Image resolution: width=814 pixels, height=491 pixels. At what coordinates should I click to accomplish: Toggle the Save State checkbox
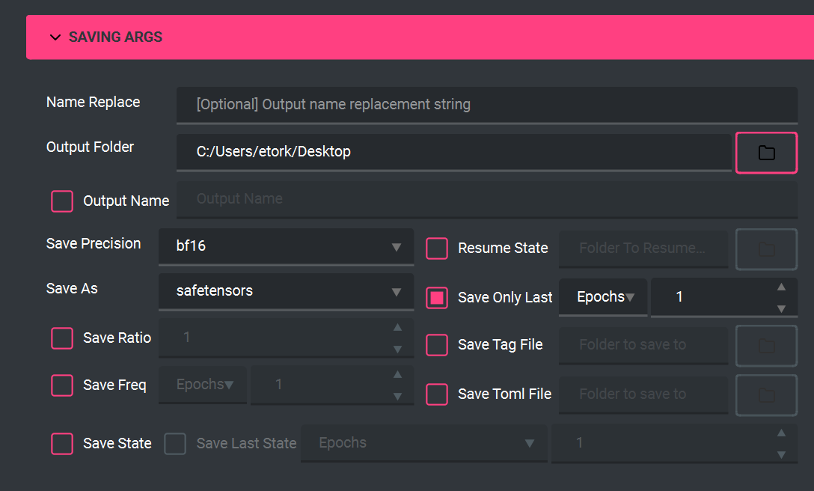click(x=62, y=443)
